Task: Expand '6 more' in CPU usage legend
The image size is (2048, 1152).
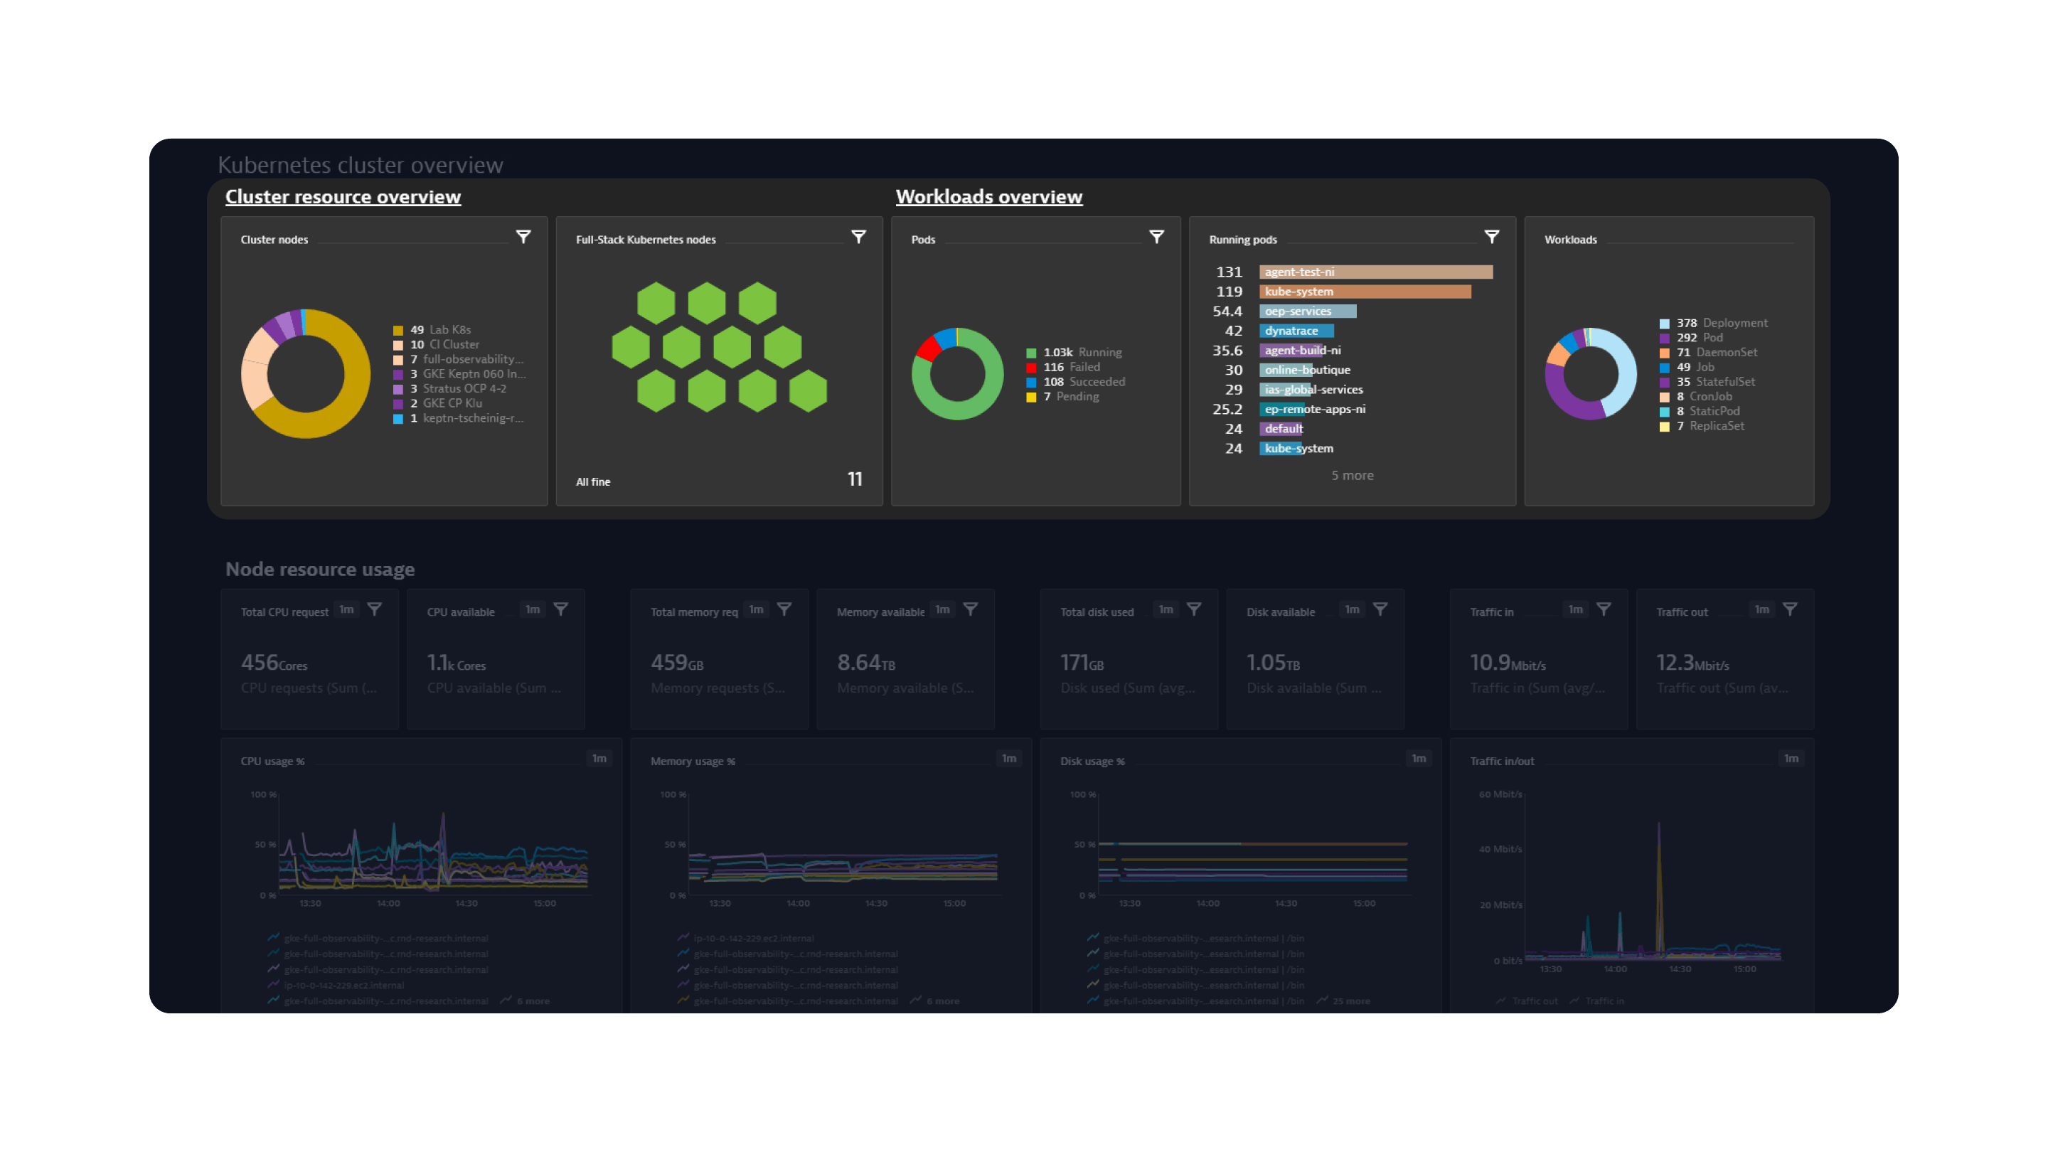Action: (533, 1001)
